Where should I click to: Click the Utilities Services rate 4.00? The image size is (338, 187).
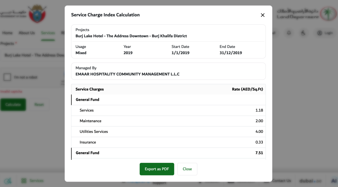(259, 131)
